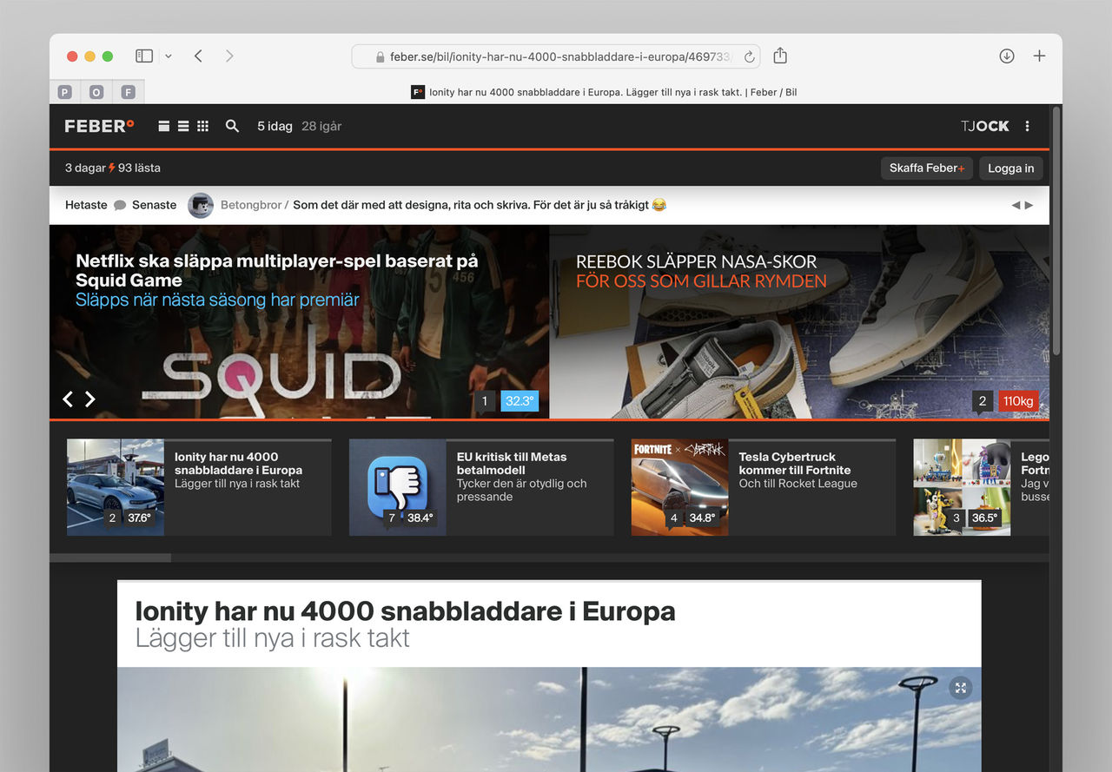Open the search with the magnifier icon

(232, 126)
